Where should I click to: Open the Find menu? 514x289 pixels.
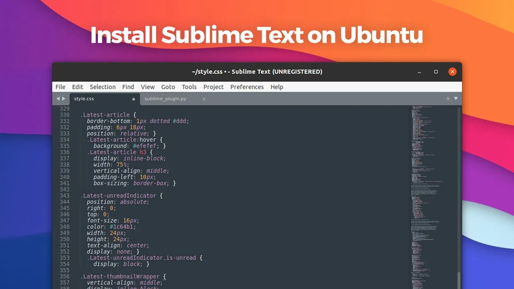pos(128,87)
